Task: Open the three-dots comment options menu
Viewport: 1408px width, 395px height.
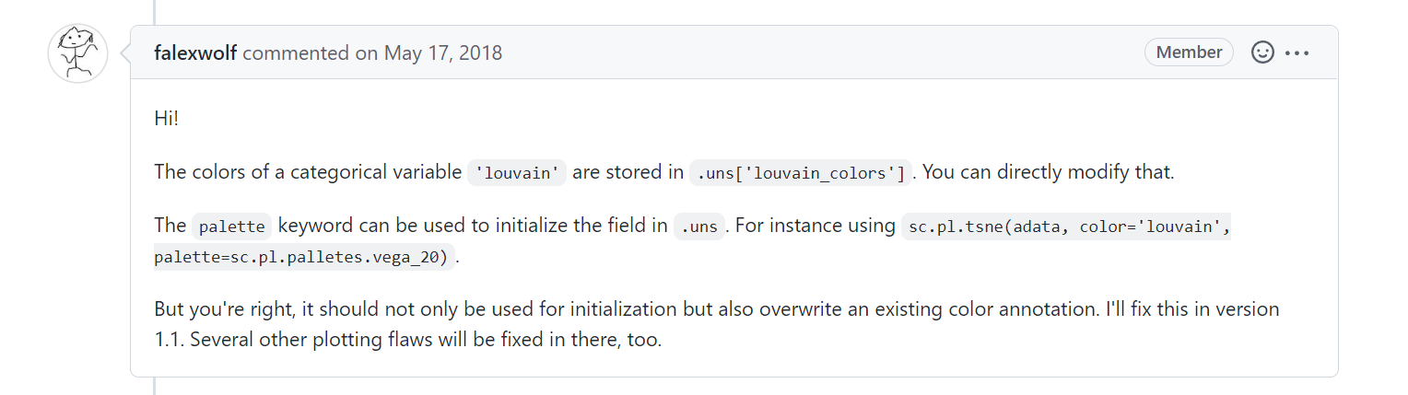Action: coord(1297,53)
